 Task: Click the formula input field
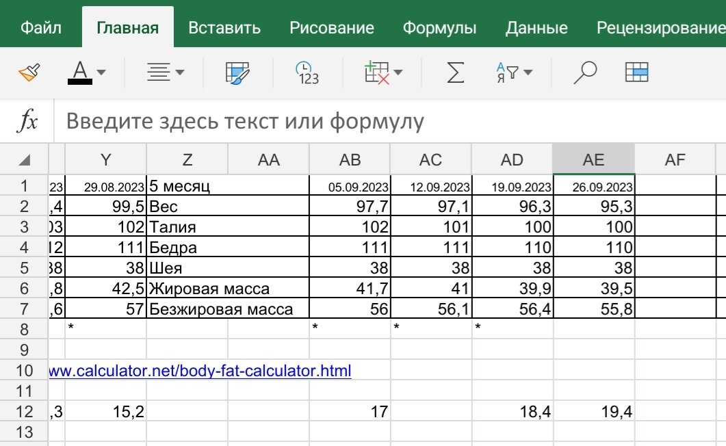[x=274, y=120]
